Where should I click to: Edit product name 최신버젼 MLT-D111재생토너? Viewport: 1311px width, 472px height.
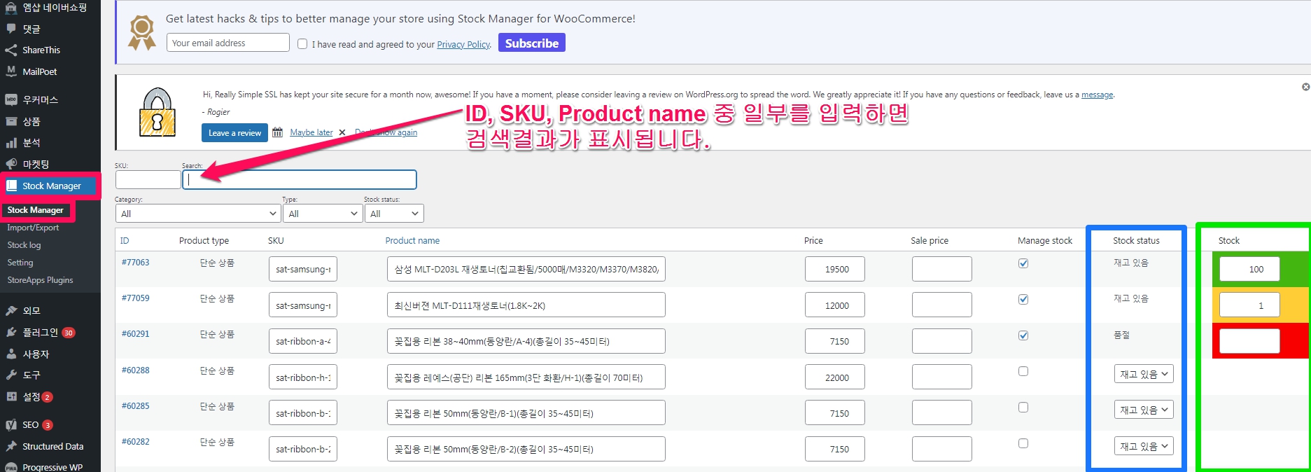526,305
